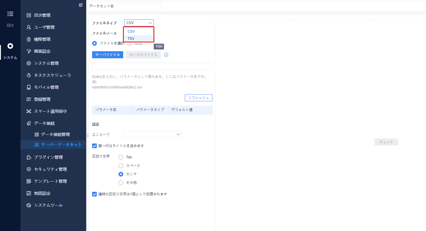
Task: Open 地図設定 map settings icon
Action: [x=29, y=193]
